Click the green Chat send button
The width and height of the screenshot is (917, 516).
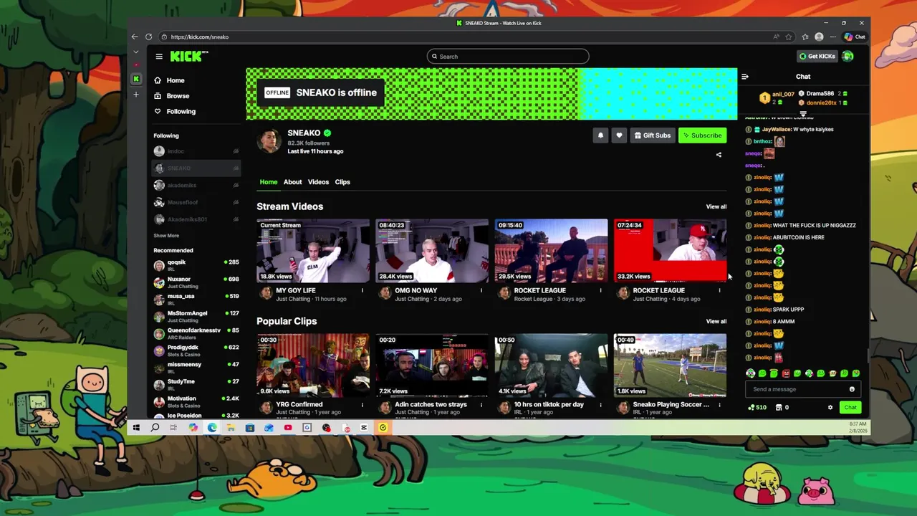(850, 407)
